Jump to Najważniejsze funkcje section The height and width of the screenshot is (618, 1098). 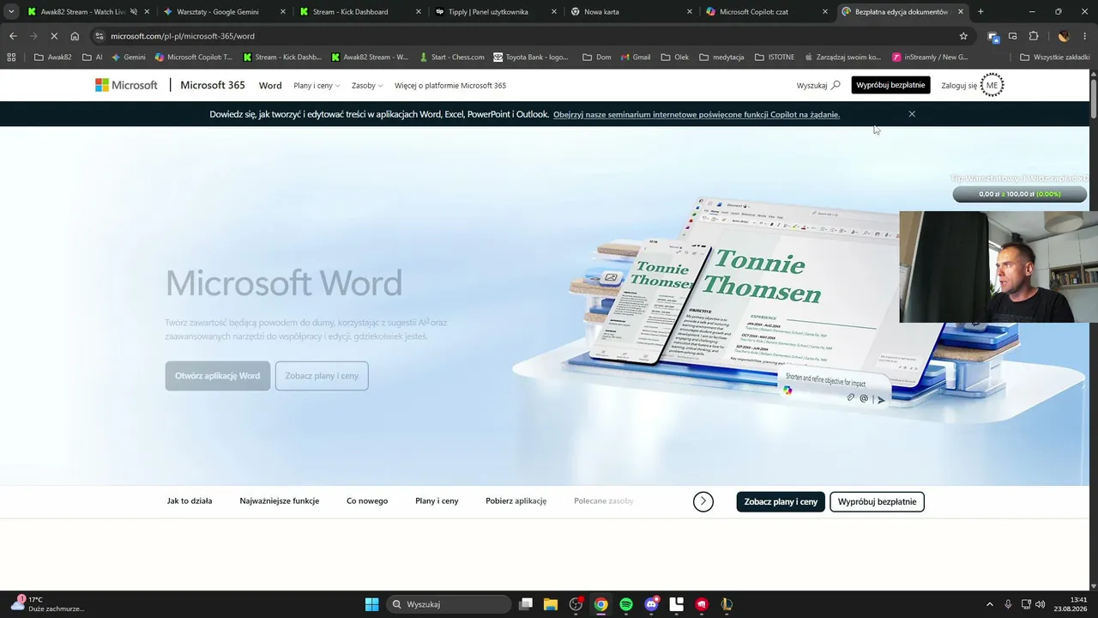[x=280, y=501]
